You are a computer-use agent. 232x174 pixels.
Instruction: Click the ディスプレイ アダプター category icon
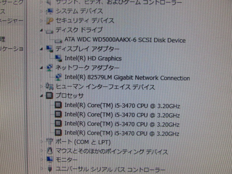(x=50, y=49)
